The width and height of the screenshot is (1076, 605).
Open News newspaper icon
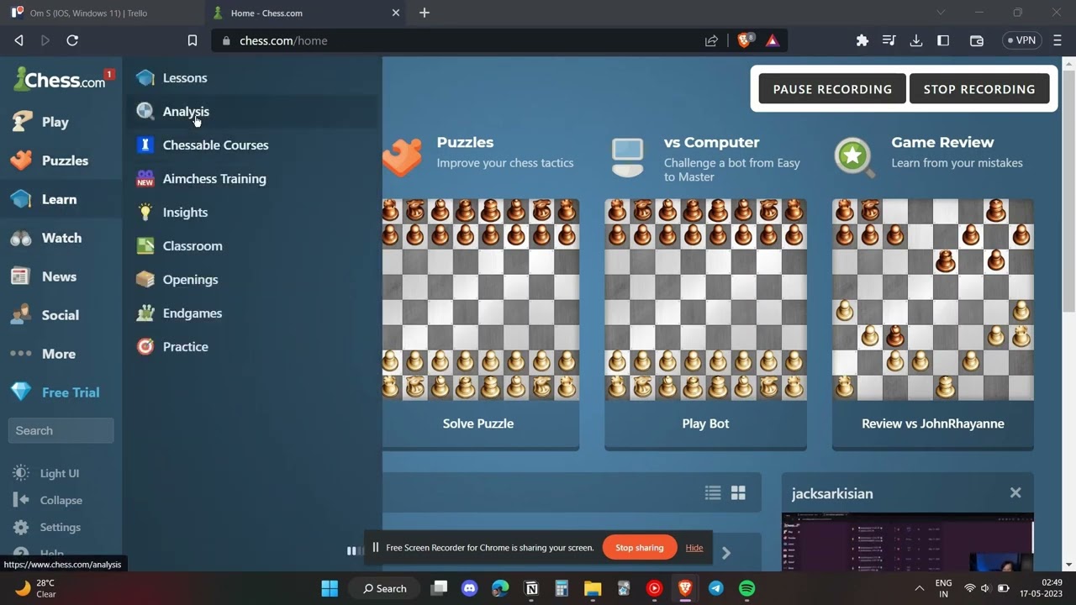click(x=21, y=276)
